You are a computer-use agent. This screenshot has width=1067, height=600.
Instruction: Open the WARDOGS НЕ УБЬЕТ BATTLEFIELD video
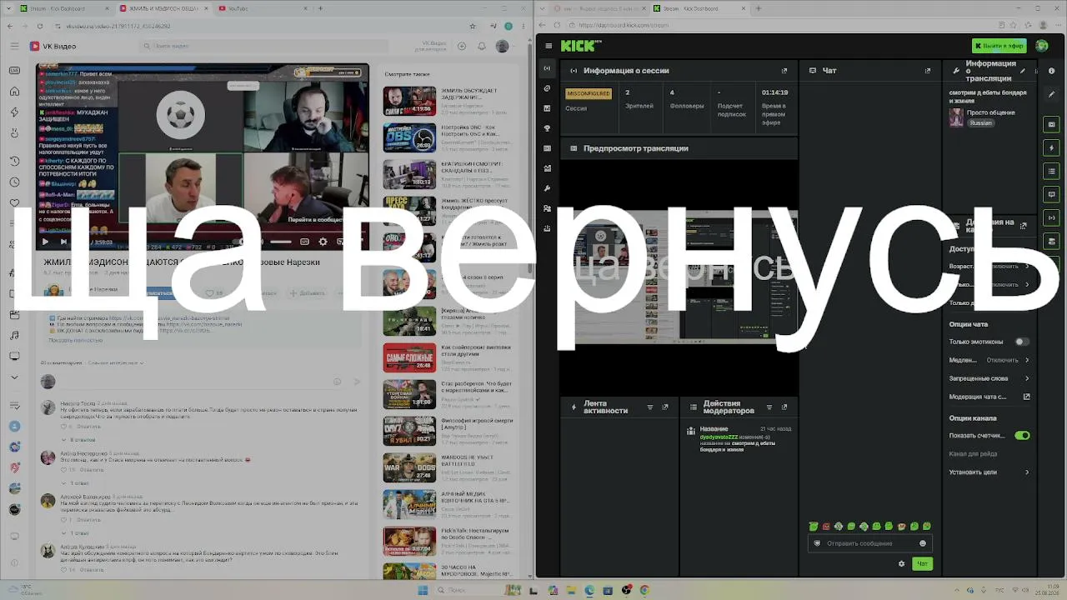pyautogui.click(x=409, y=468)
